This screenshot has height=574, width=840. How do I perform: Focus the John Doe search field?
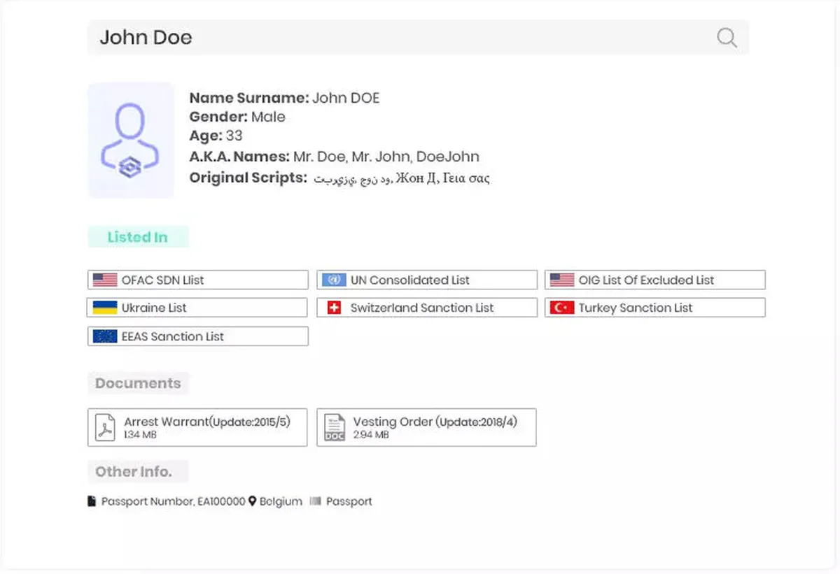pos(418,38)
